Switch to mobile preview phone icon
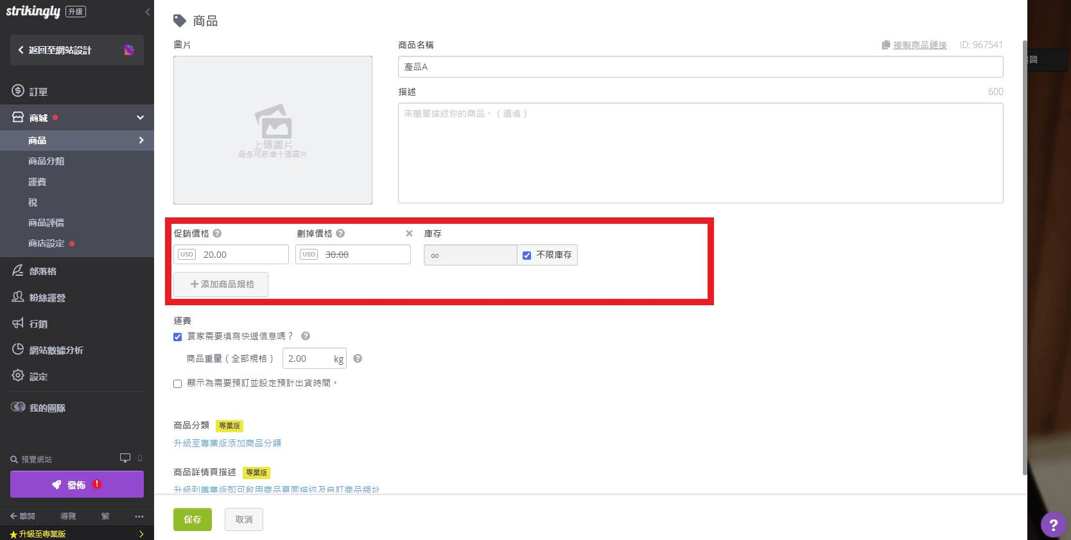Viewport: 1071px width, 540px height. point(140,458)
